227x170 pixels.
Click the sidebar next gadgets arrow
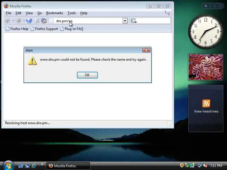tap(220, 6)
